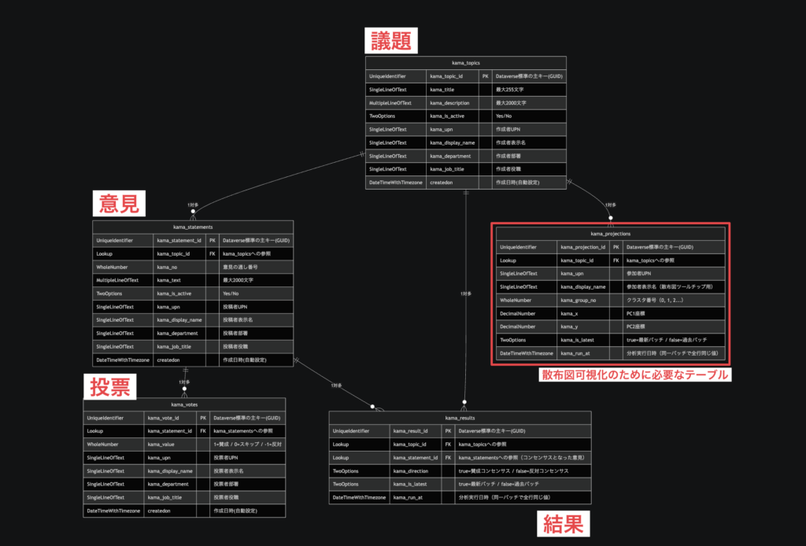Viewport: 806px width, 546px height.
Task: Select the kama_results table header
Action: pyautogui.click(x=460, y=418)
